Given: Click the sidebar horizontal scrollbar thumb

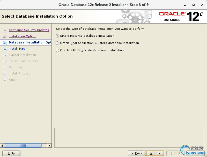Looking at the screenshot, I should coord(23,146).
